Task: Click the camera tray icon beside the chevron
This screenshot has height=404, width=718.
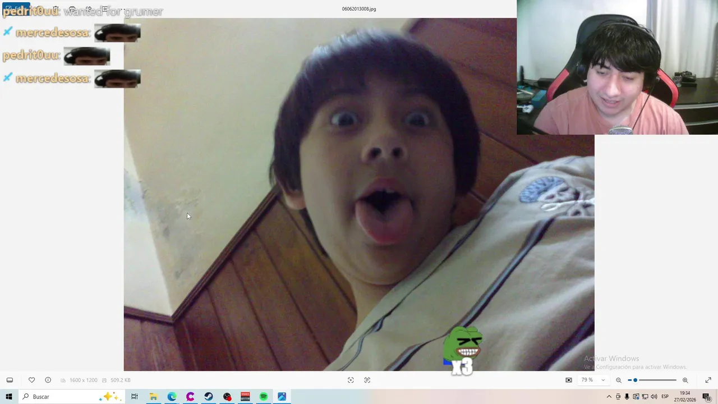Action: tap(618, 397)
